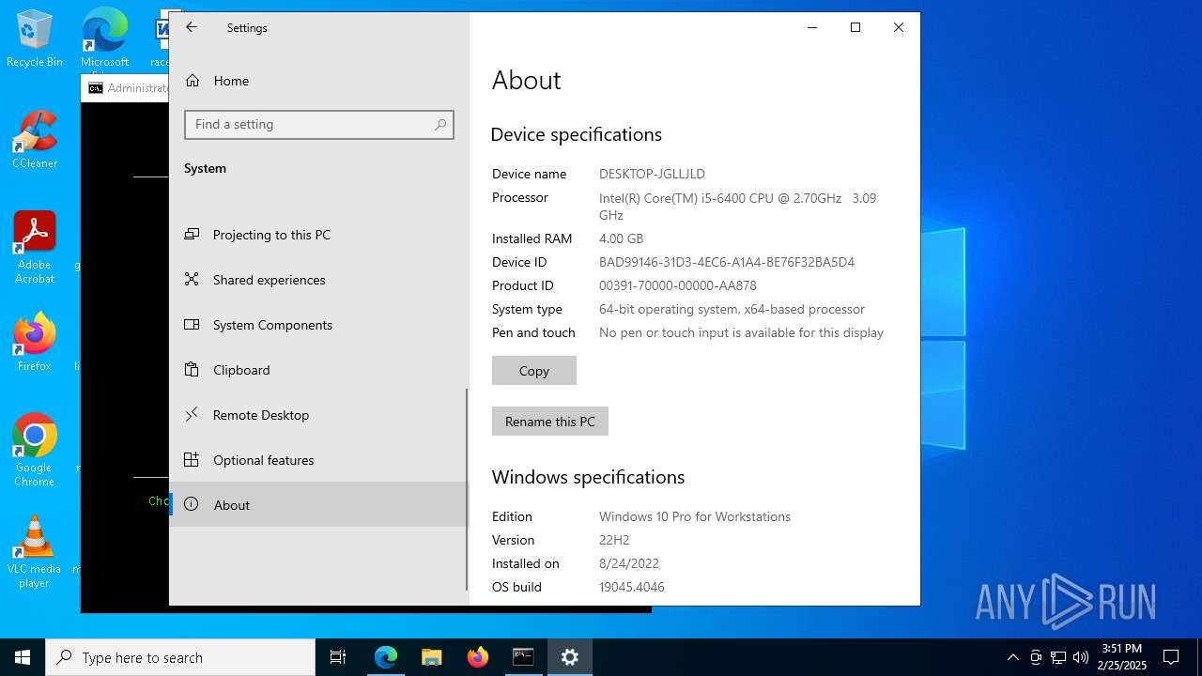Open Firefox from taskbar
1202x676 pixels.
pyautogui.click(x=478, y=657)
